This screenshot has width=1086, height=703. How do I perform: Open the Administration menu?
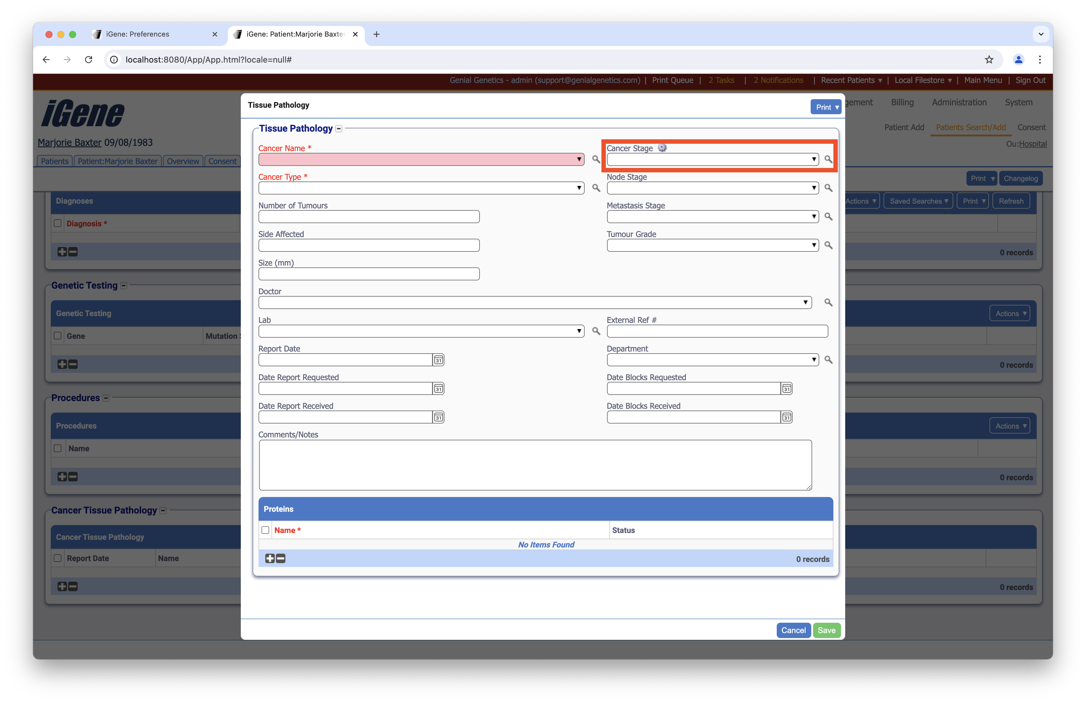click(x=959, y=102)
